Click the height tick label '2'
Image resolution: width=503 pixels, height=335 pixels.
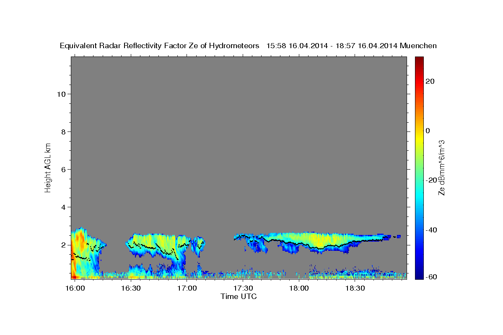pyautogui.click(x=64, y=245)
